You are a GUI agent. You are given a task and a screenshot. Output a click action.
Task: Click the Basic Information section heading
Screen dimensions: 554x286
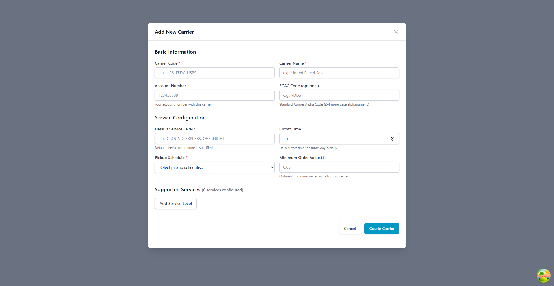[175, 52]
